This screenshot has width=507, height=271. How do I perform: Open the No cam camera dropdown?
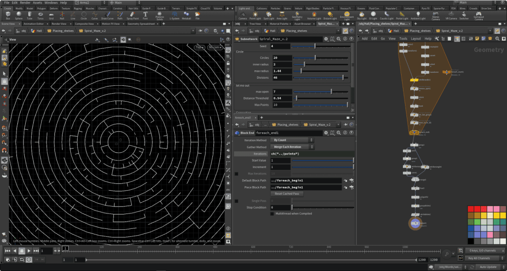[x=215, y=47]
